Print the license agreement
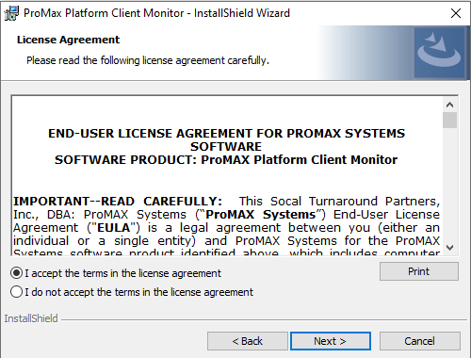This screenshot has width=471, height=358. click(419, 271)
